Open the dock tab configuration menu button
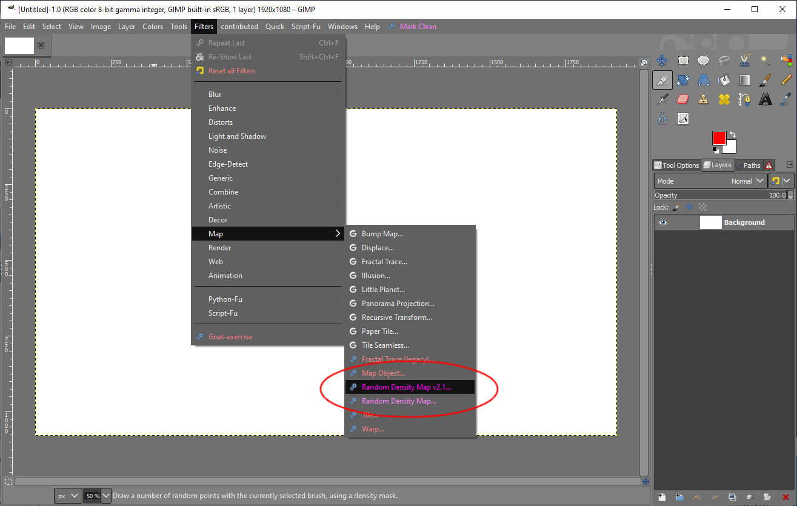This screenshot has width=797, height=506. point(790,165)
